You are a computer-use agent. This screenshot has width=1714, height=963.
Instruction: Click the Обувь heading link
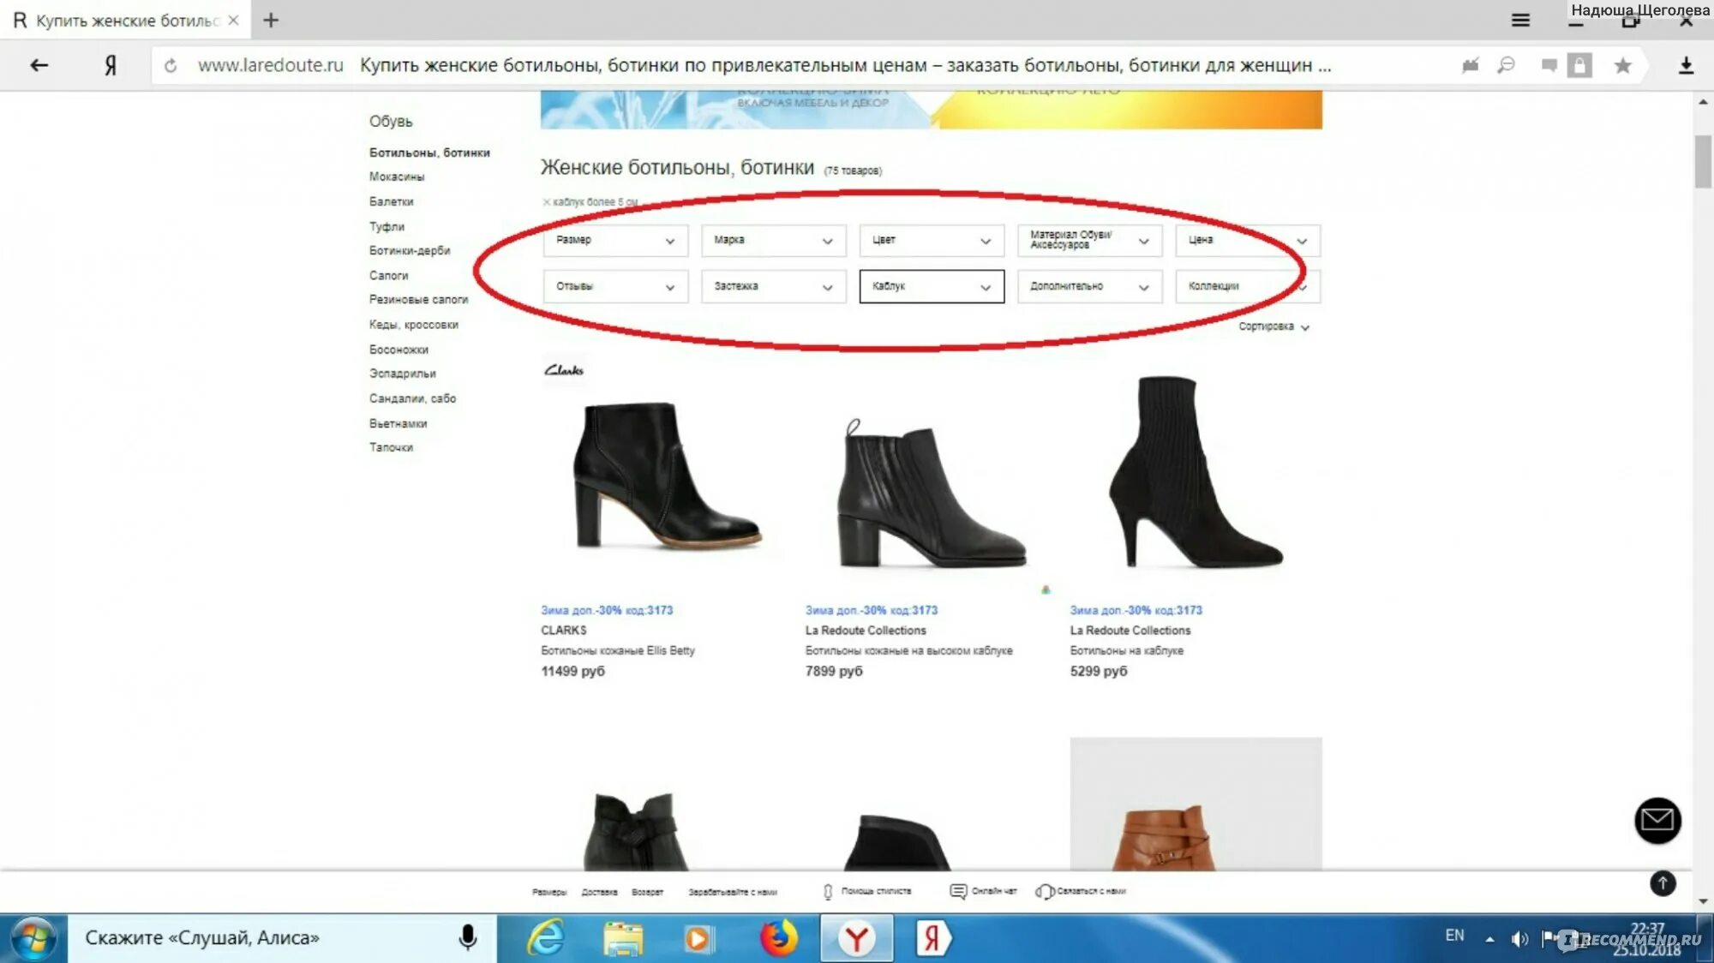pyautogui.click(x=391, y=122)
